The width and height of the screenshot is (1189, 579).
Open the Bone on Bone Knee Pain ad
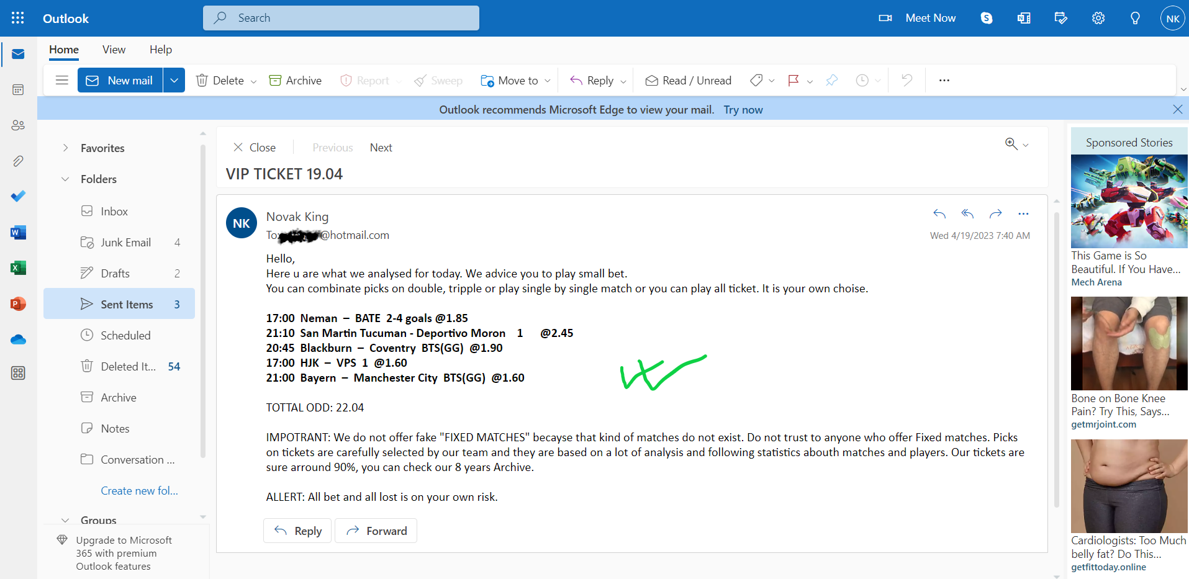1129,343
